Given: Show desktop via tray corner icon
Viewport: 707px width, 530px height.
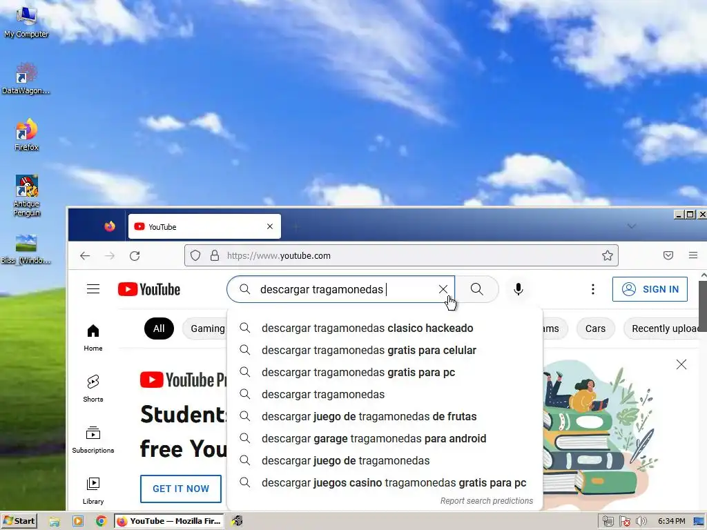Looking at the screenshot, I should pyautogui.click(x=699, y=522).
